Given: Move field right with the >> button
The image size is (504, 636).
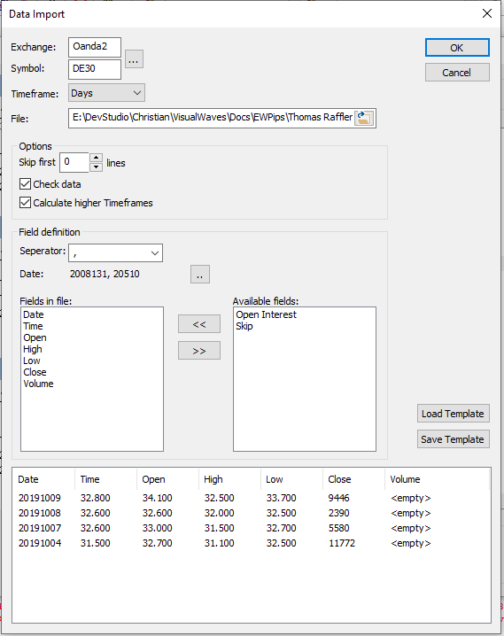Looking at the screenshot, I should tap(199, 351).
